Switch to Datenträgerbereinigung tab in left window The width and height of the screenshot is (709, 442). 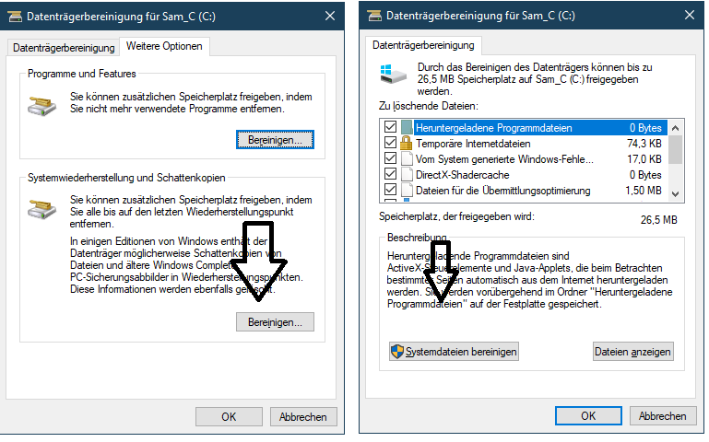click(x=64, y=47)
